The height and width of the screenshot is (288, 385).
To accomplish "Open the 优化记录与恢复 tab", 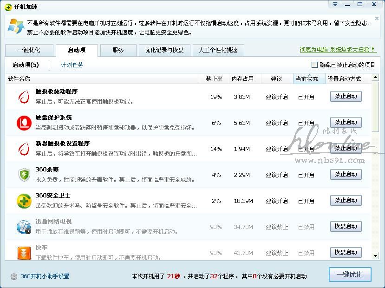I will [164, 50].
